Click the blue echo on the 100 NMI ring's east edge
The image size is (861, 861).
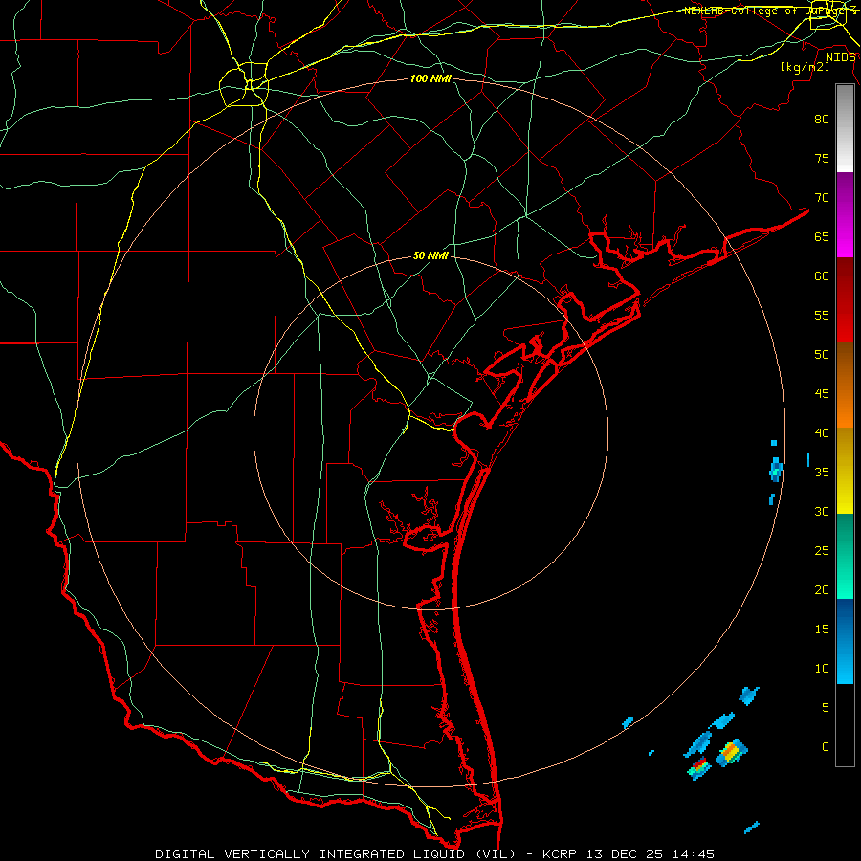(x=776, y=470)
